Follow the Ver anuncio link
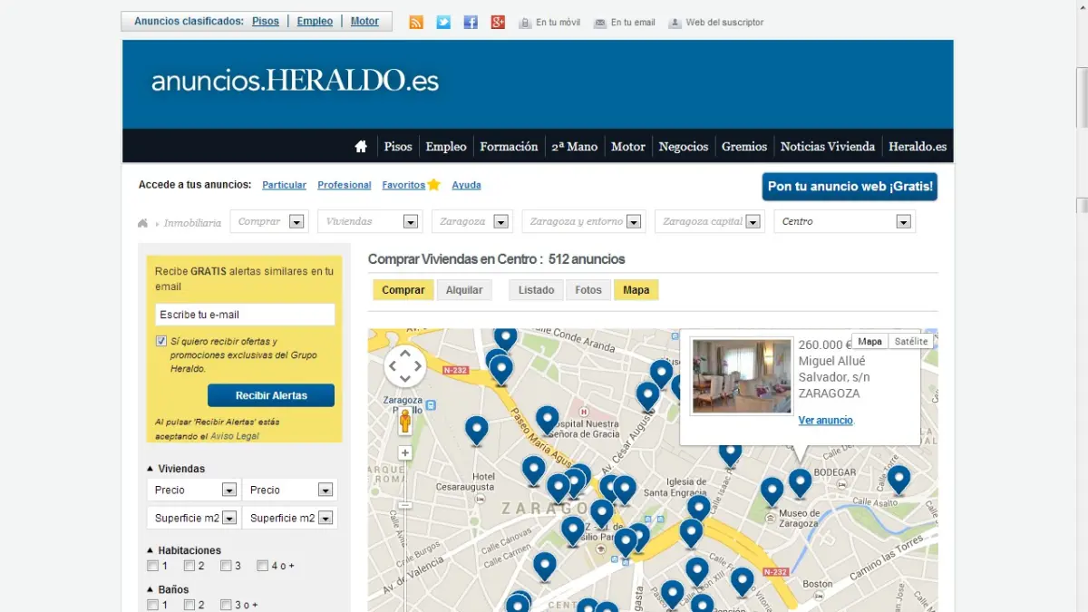 pos(825,421)
